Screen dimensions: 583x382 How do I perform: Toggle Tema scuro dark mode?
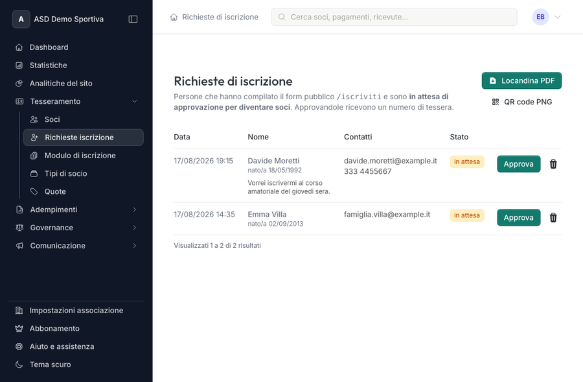coord(76,364)
